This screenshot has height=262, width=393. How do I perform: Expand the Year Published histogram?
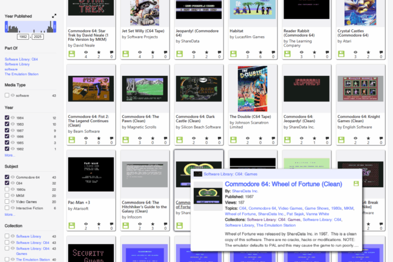coord(54,16)
